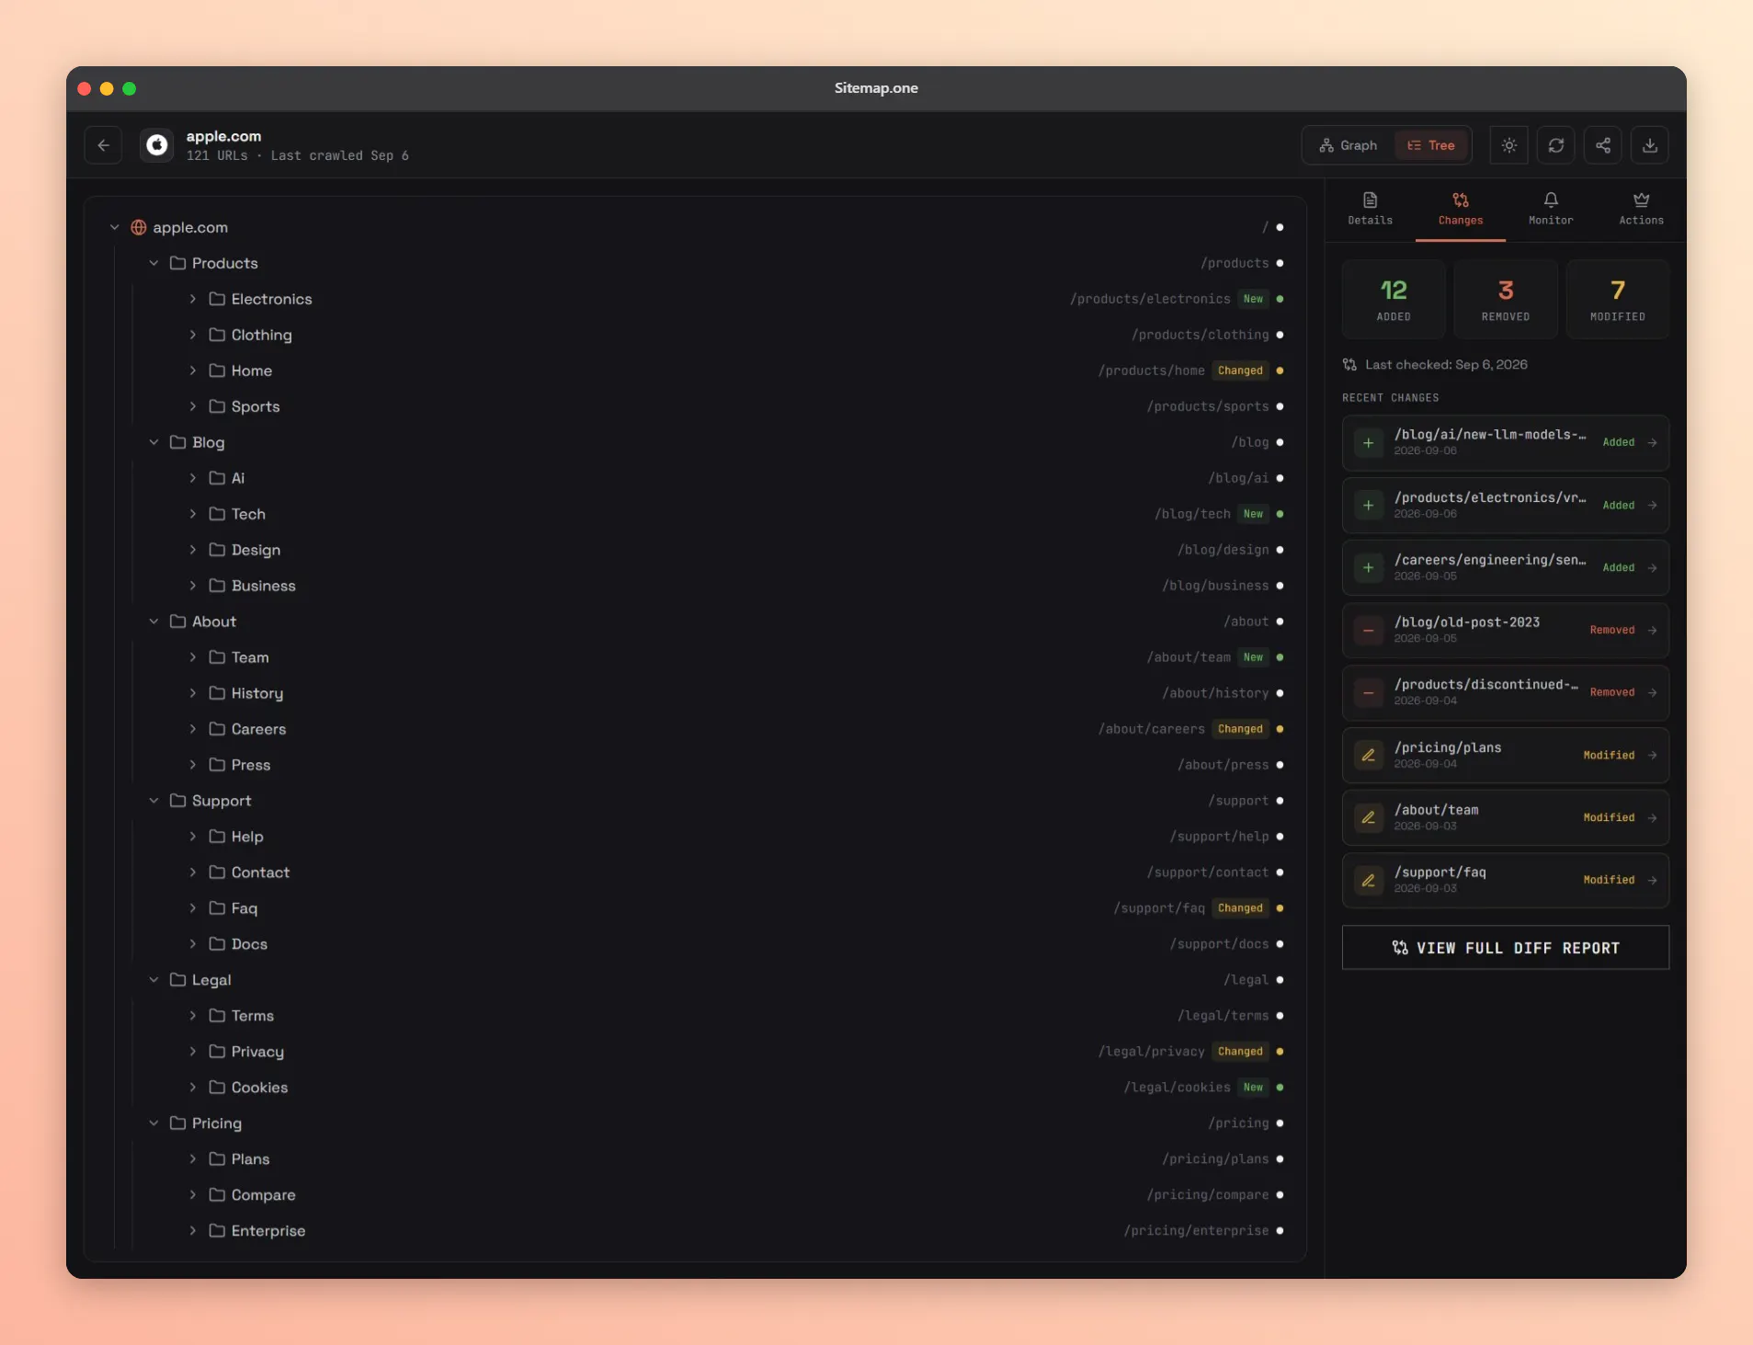Viewport: 1753px width, 1345px height.
Task: Click the arrow on /support/faq change entry
Action: [x=1652, y=880]
